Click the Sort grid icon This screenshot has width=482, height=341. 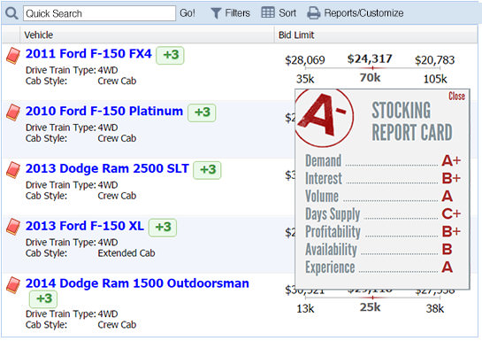tap(268, 12)
